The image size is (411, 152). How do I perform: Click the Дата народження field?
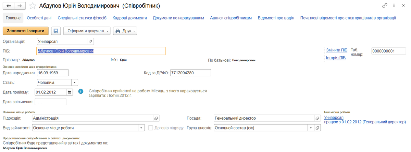pos(53,73)
